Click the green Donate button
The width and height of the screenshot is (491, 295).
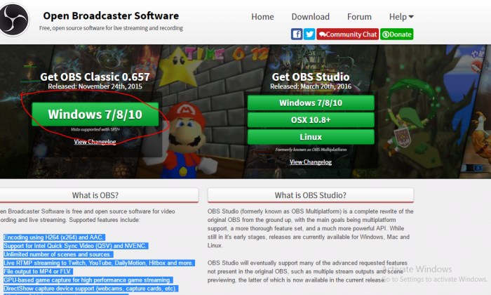click(397, 34)
